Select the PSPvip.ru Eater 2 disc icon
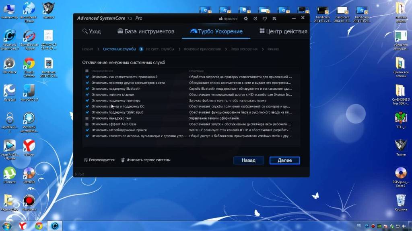 [x=401, y=177]
